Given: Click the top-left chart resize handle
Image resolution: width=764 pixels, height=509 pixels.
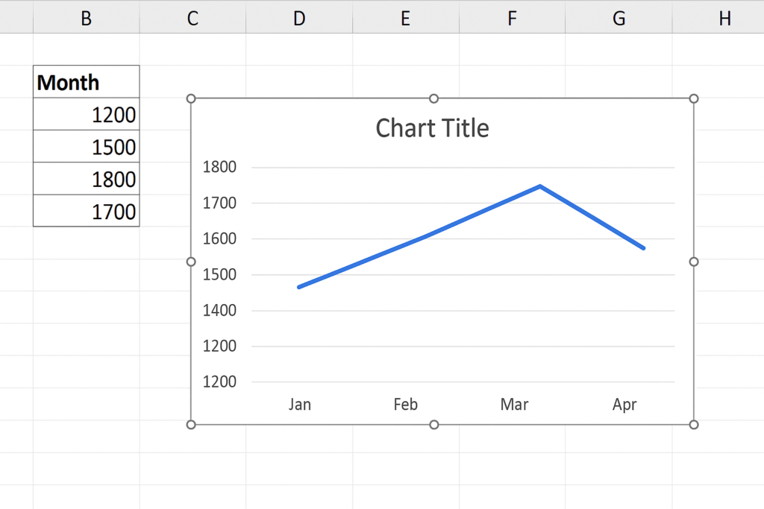Looking at the screenshot, I should coord(191,98).
